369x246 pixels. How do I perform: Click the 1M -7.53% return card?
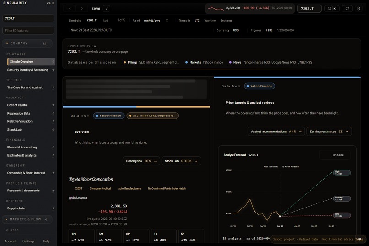[x=81, y=237]
